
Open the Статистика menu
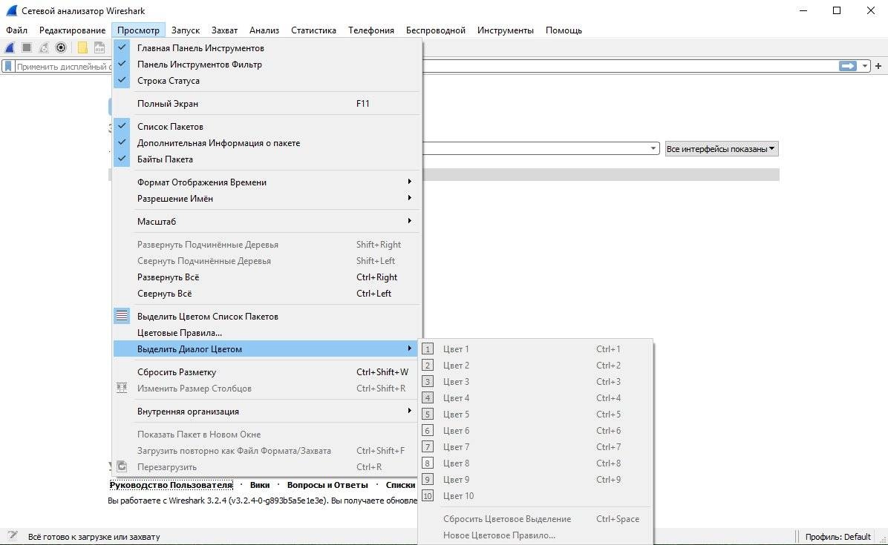pos(314,30)
